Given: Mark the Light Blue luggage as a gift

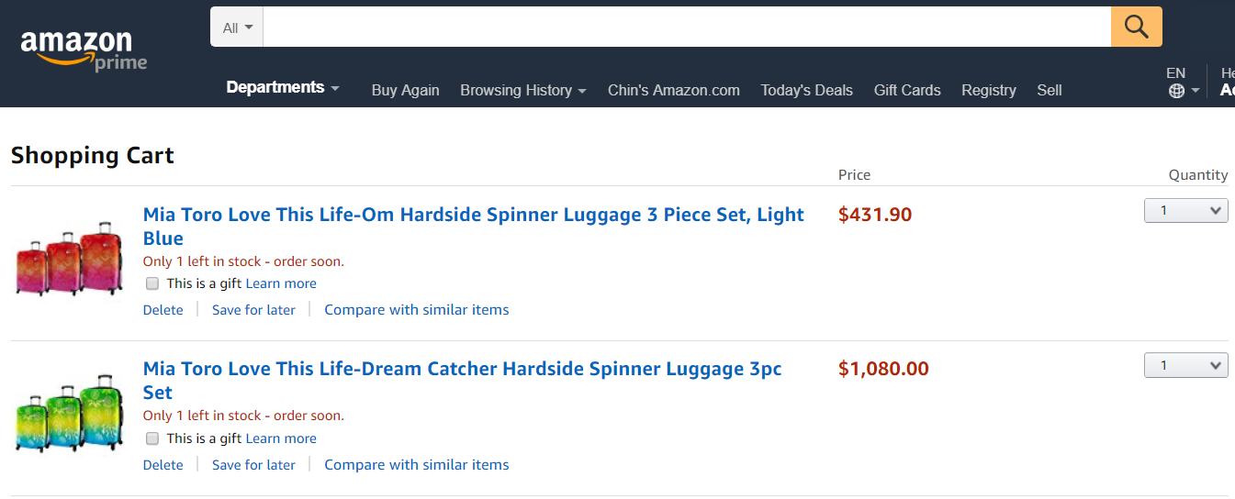Looking at the screenshot, I should point(152,283).
